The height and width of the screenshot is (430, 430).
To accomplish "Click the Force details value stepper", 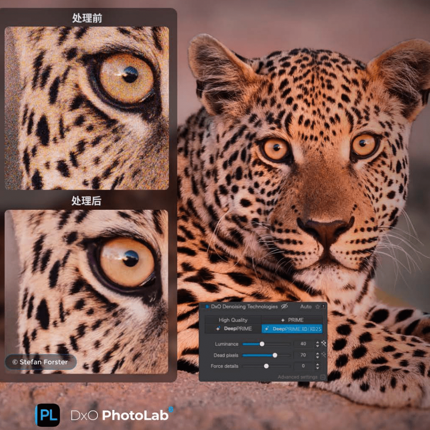I will (317, 366).
